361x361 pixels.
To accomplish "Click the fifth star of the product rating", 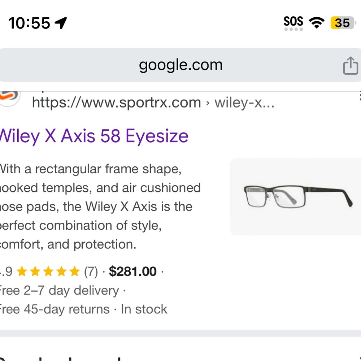I will [75, 271].
